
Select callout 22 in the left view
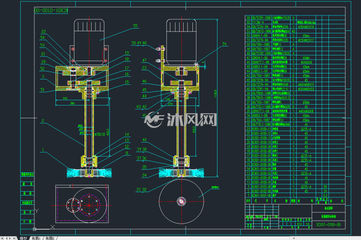pyautogui.click(x=44, y=32)
